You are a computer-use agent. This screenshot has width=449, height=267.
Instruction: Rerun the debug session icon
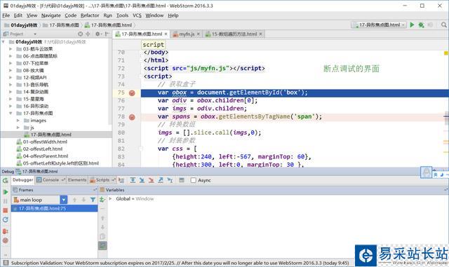point(6,181)
